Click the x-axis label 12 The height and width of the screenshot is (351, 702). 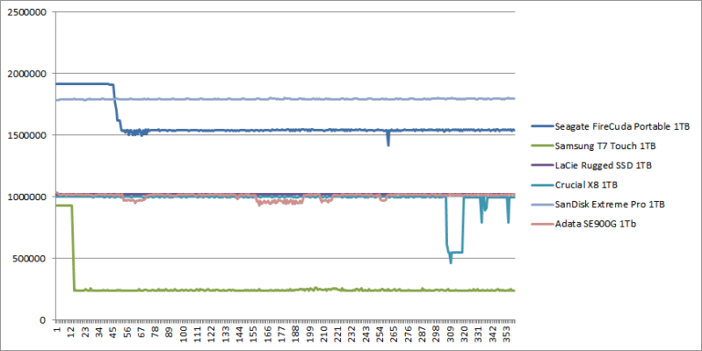pos(70,331)
